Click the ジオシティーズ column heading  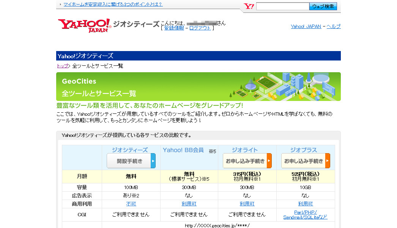[130, 150]
